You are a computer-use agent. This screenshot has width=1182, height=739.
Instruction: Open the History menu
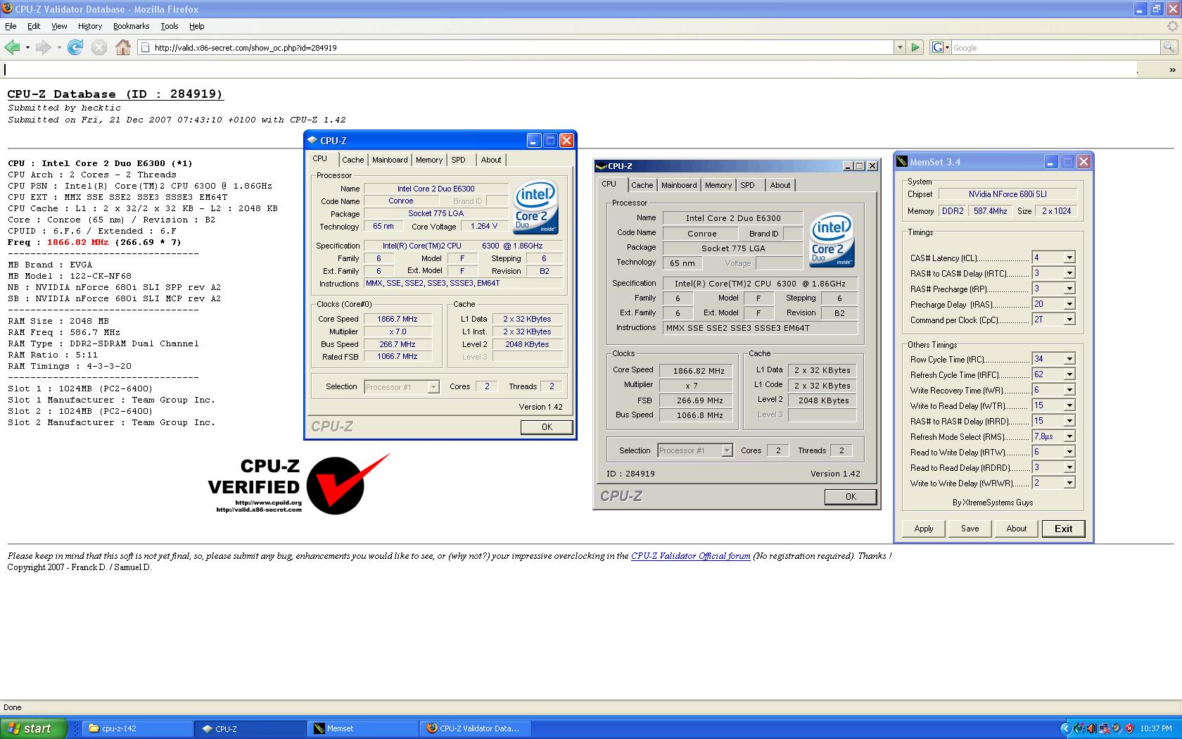pos(90,26)
